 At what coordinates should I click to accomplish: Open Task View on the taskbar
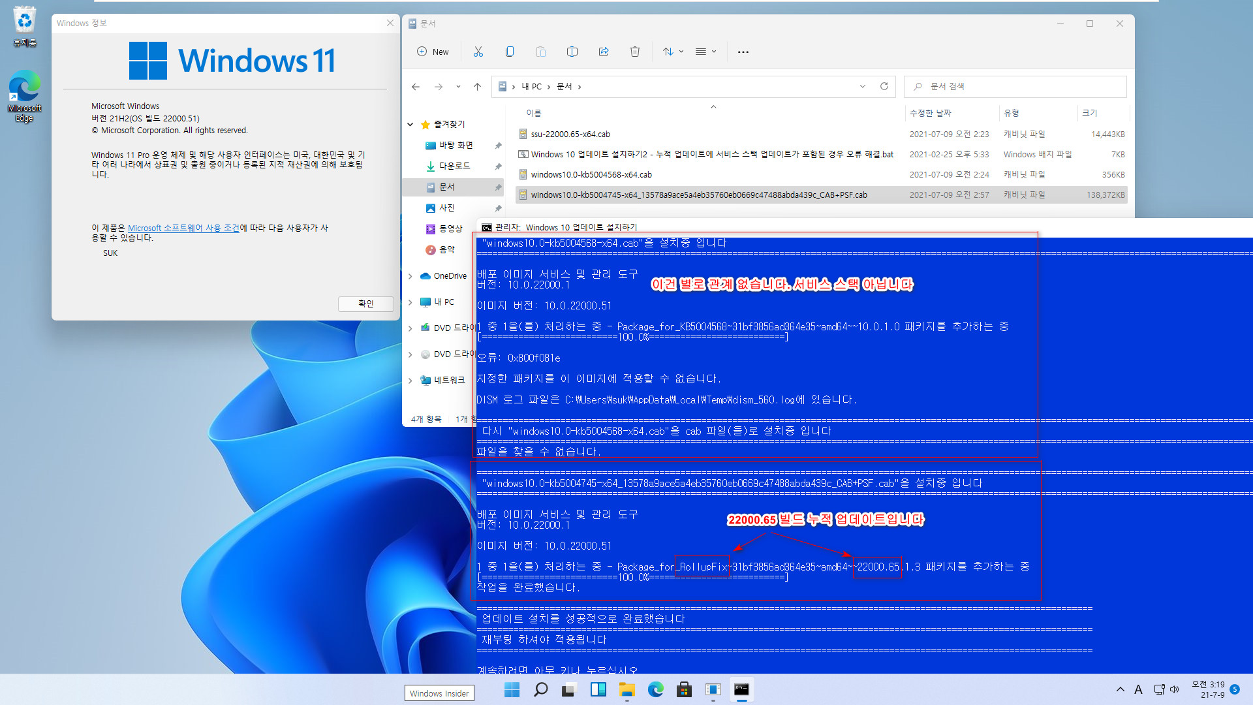pos(569,689)
